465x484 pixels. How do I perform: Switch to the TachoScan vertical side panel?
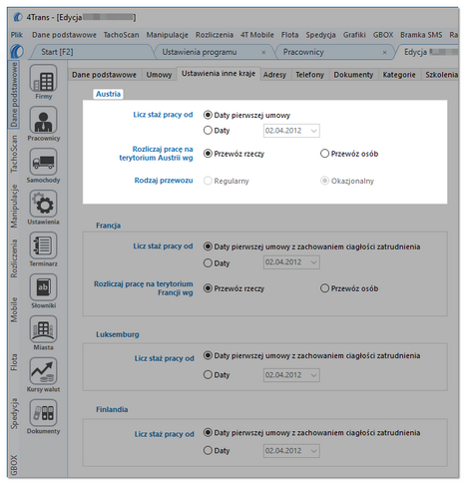[x=14, y=154]
